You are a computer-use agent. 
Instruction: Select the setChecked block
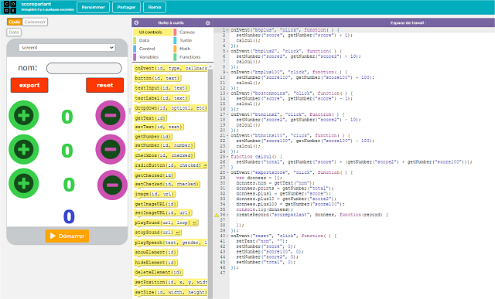coord(167,184)
